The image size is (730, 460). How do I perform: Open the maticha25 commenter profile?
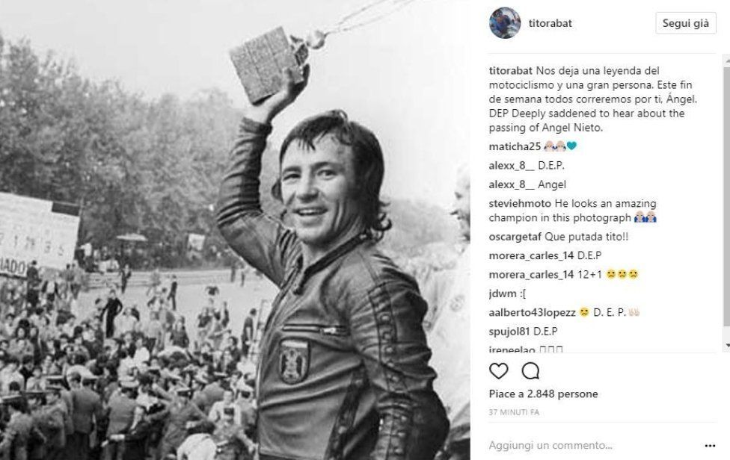[515, 146]
